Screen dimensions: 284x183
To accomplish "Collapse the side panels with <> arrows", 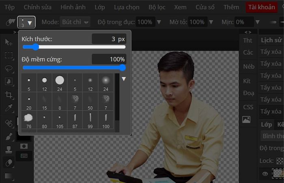I will pos(248,32).
